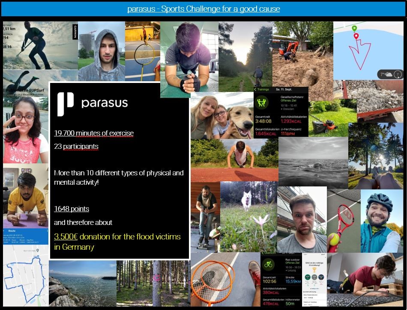Open the stand-up paddle surfer photo
This screenshot has height=310, width=407.
pyautogui.click(x=40, y=46)
